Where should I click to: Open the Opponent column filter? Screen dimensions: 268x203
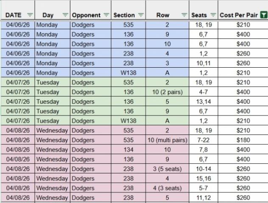tap(106, 15)
